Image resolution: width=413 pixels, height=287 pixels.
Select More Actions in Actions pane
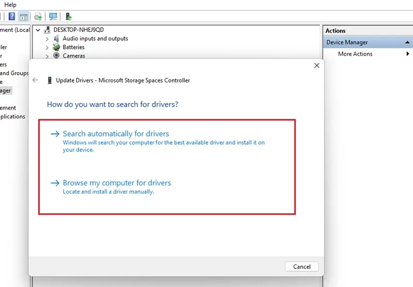pyautogui.click(x=355, y=54)
